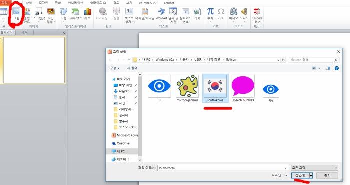The width and height of the screenshot is (350, 185).
Task: Insert a table from the ribbon
Action: tap(4, 14)
